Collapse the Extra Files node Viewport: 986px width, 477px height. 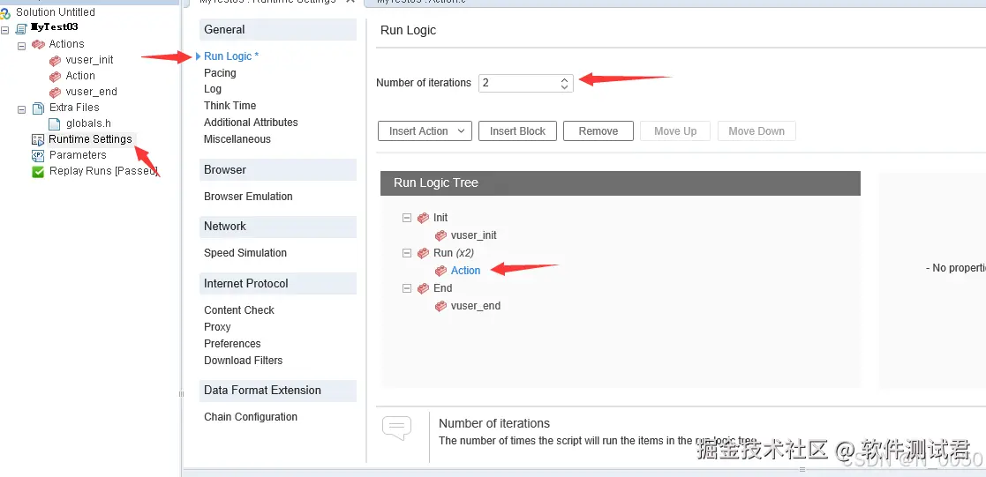pos(22,108)
